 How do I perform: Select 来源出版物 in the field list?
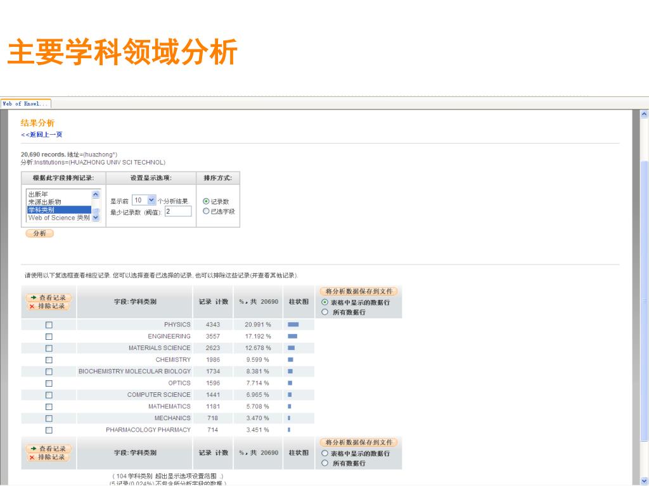point(45,202)
